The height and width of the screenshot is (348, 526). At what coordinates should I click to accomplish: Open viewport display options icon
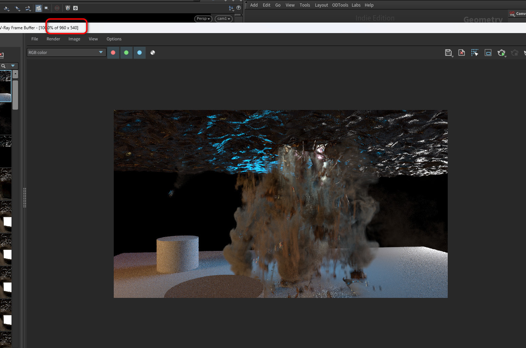(x=231, y=8)
